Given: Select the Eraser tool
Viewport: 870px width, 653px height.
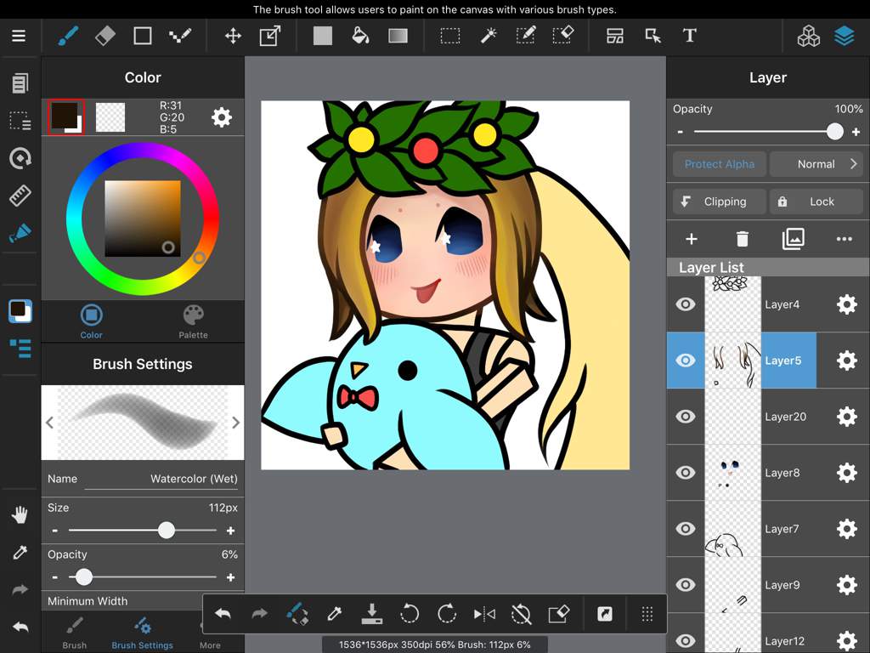Looking at the screenshot, I should 105,36.
